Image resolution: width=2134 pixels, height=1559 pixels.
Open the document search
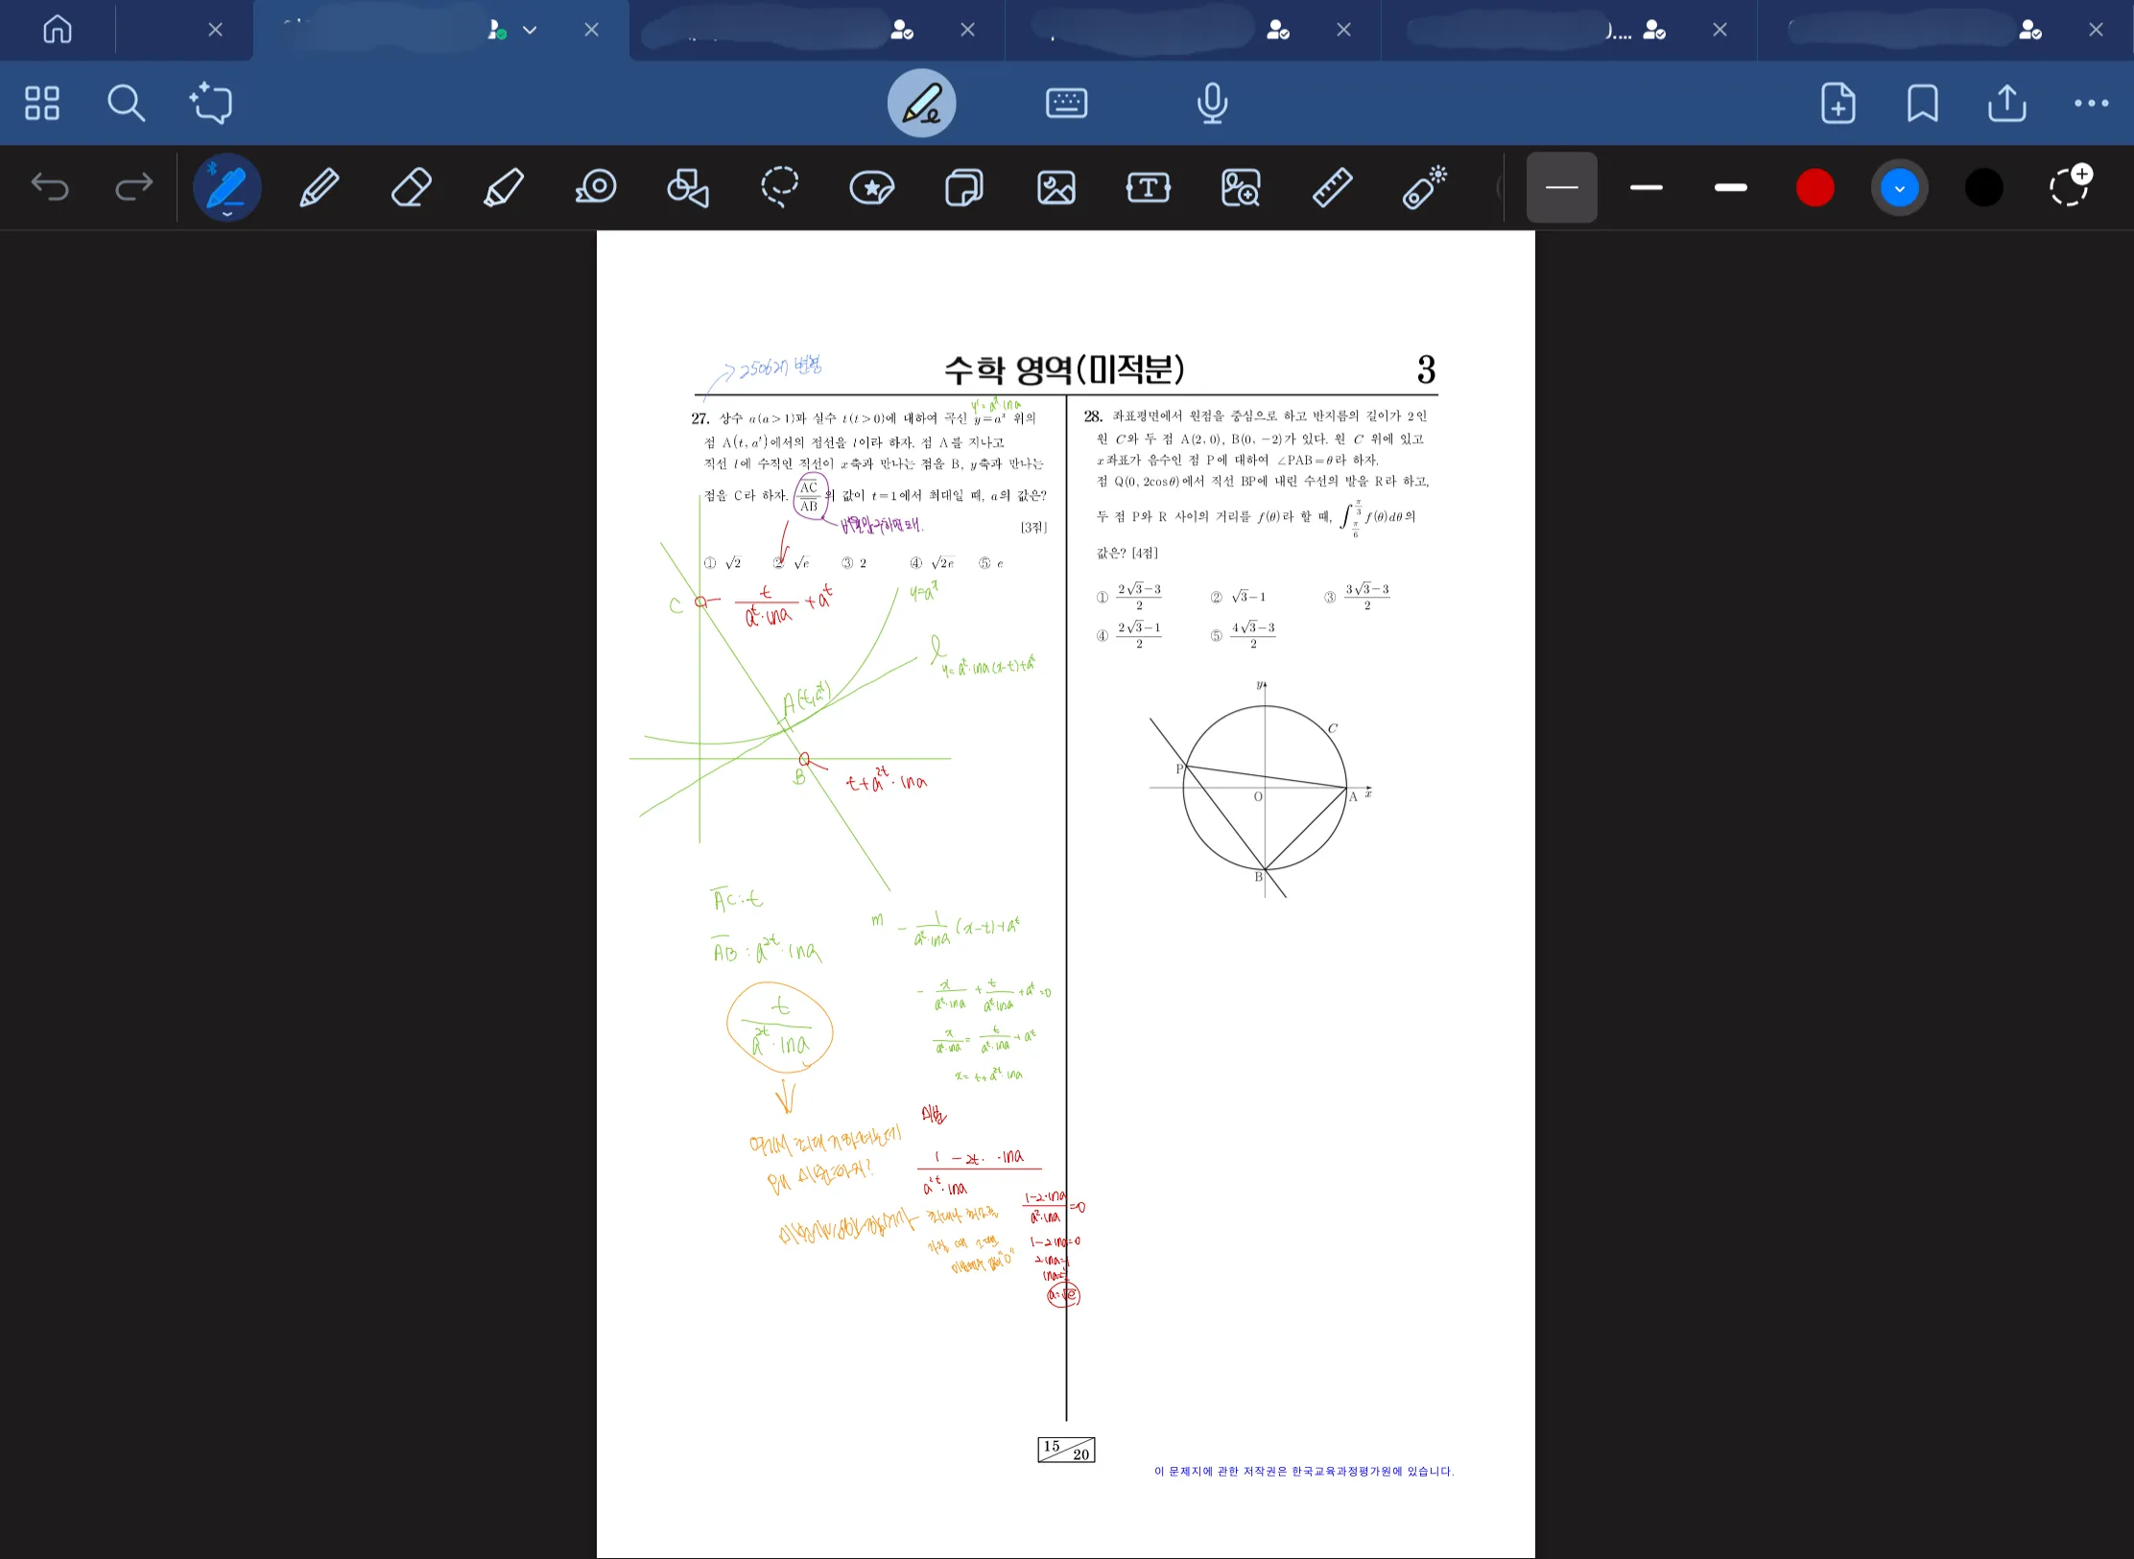pyautogui.click(x=126, y=104)
